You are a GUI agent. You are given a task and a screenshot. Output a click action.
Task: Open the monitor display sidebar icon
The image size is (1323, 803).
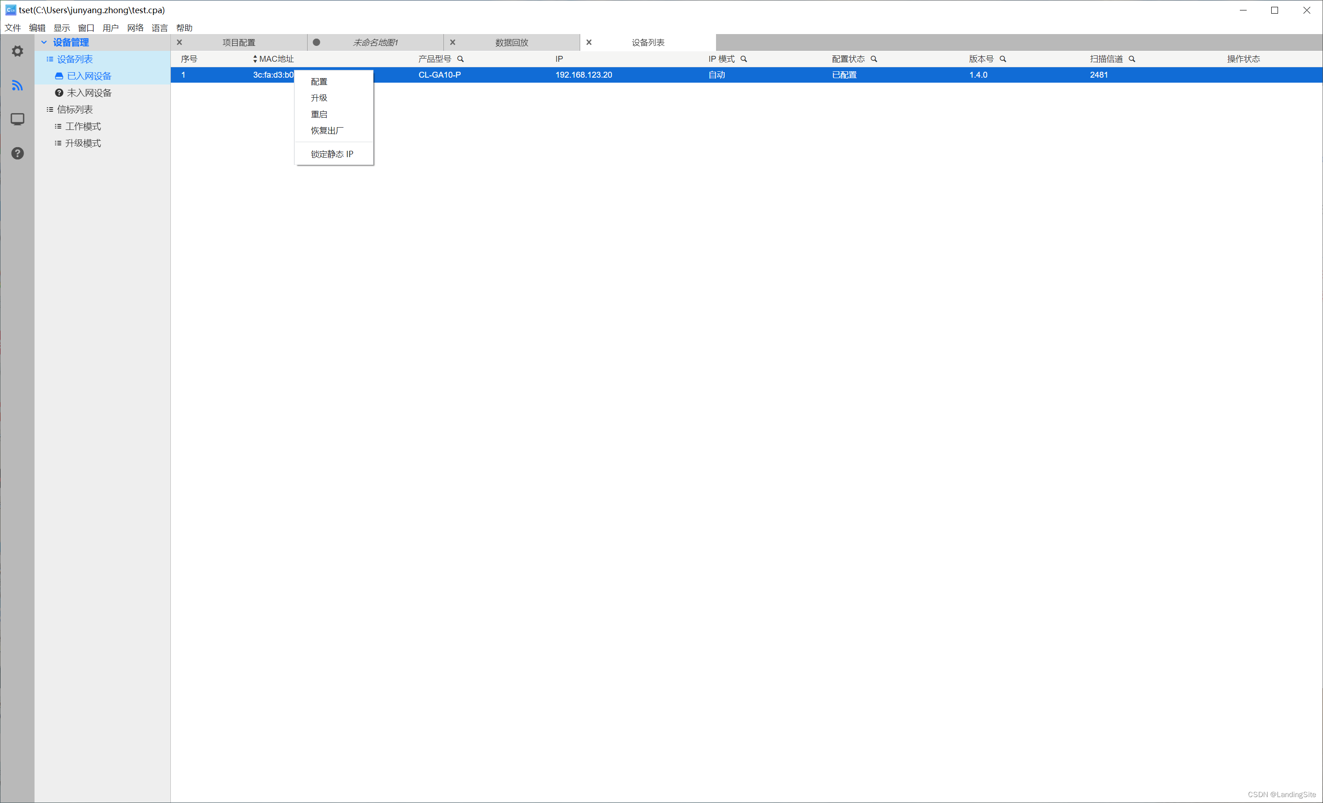pyautogui.click(x=17, y=119)
